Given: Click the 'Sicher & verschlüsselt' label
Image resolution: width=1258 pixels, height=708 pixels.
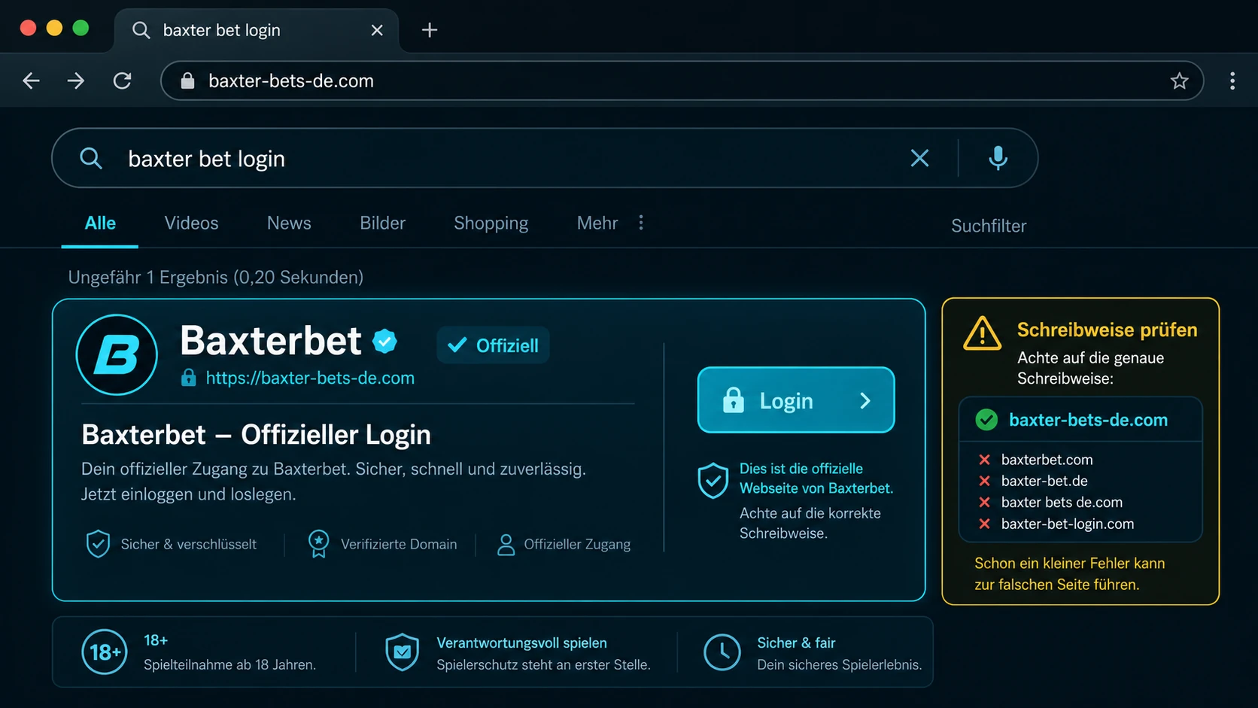Looking at the screenshot, I should click(x=189, y=544).
